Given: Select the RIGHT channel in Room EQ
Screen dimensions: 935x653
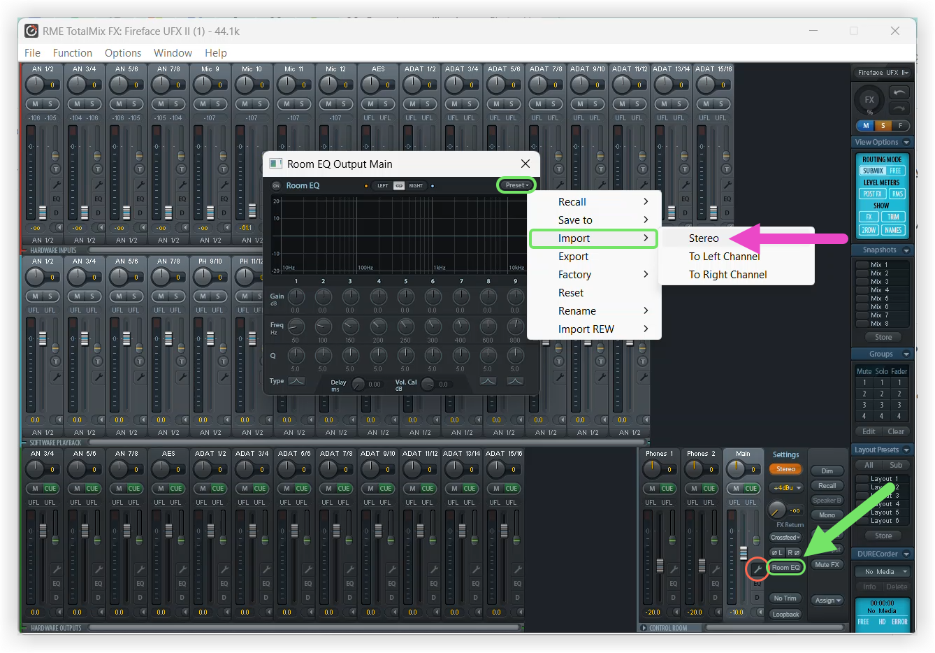Looking at the screenshot, I should pos(416,186).
